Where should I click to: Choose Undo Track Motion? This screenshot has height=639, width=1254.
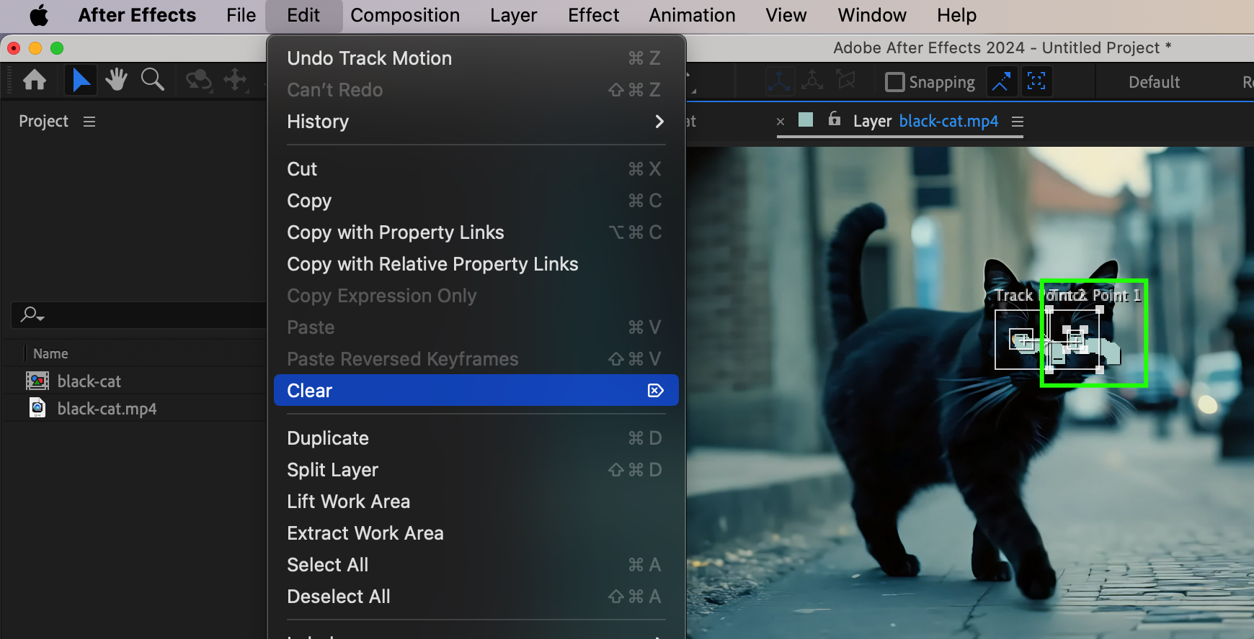point(476,58)
